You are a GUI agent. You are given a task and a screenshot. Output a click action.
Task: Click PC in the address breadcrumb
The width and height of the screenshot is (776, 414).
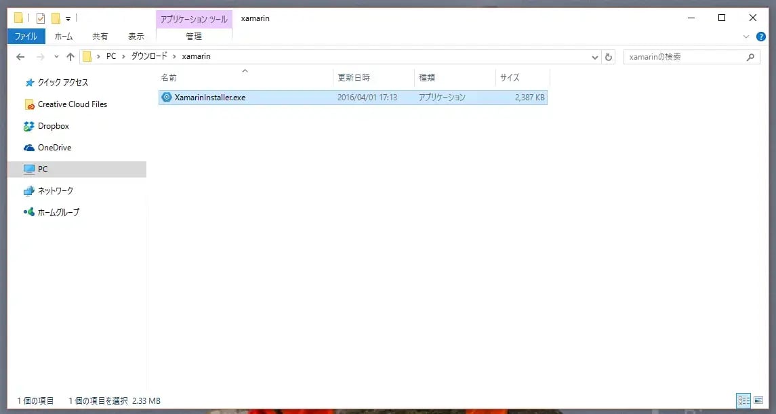(111, 56)
